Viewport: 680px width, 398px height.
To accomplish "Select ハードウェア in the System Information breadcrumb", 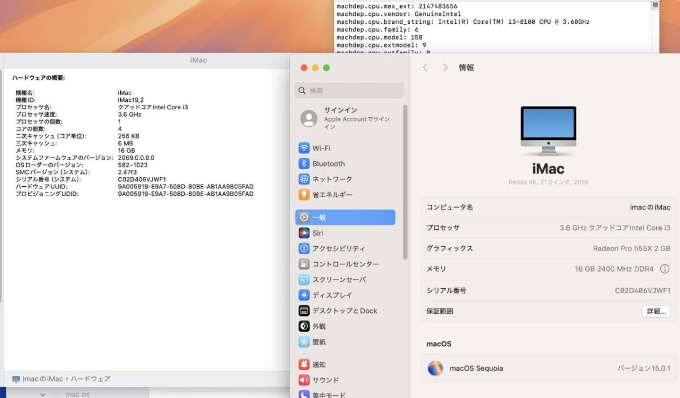I will click(89, 379).
